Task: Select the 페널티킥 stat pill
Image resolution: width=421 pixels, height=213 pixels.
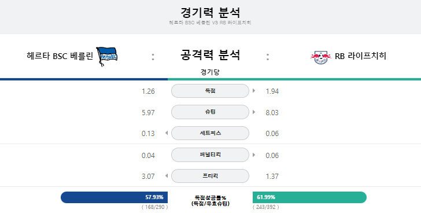Action: [x=210, y=155]
